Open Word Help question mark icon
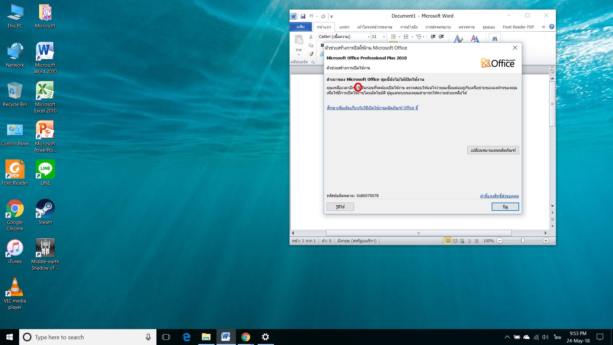The height and width of the screenshot is (345, 613). 552,27
